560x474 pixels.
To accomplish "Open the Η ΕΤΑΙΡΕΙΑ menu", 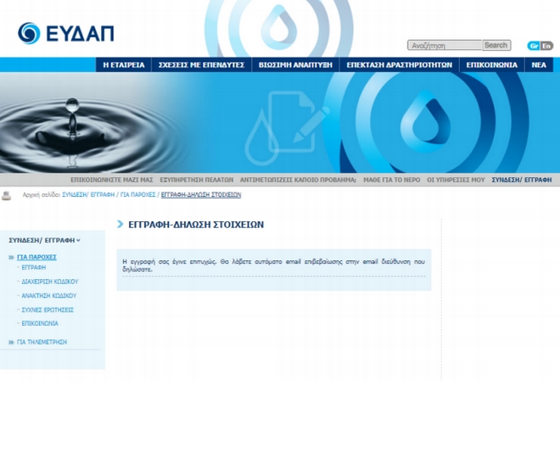I will pyautogui.click(x=124, y=64).
